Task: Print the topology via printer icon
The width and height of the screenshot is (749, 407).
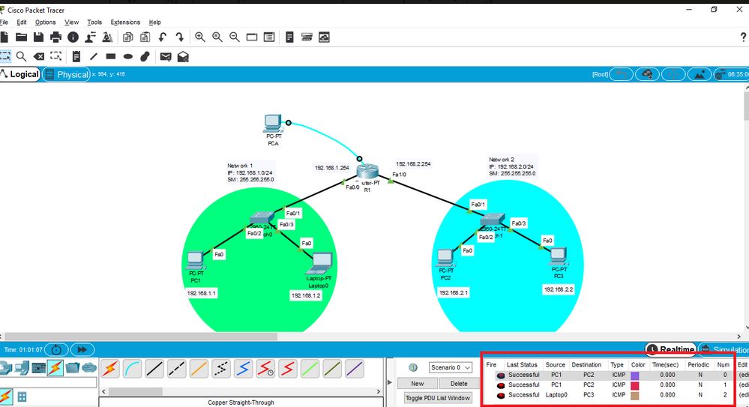Action: coord(56,37)
